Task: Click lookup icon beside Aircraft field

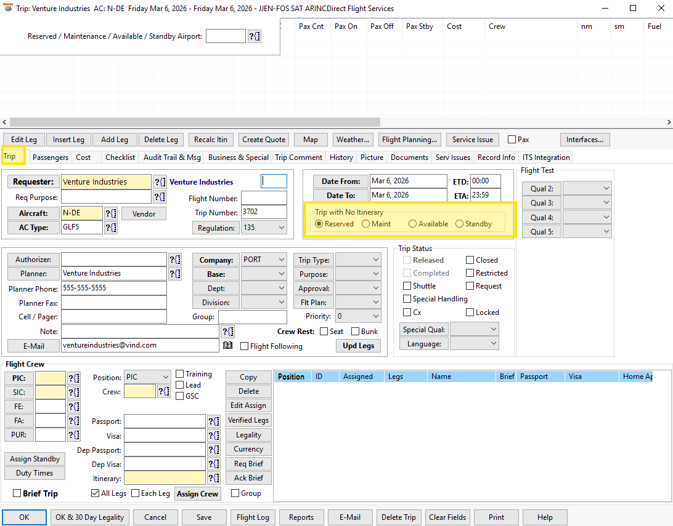Action: [x=111, y=213]
